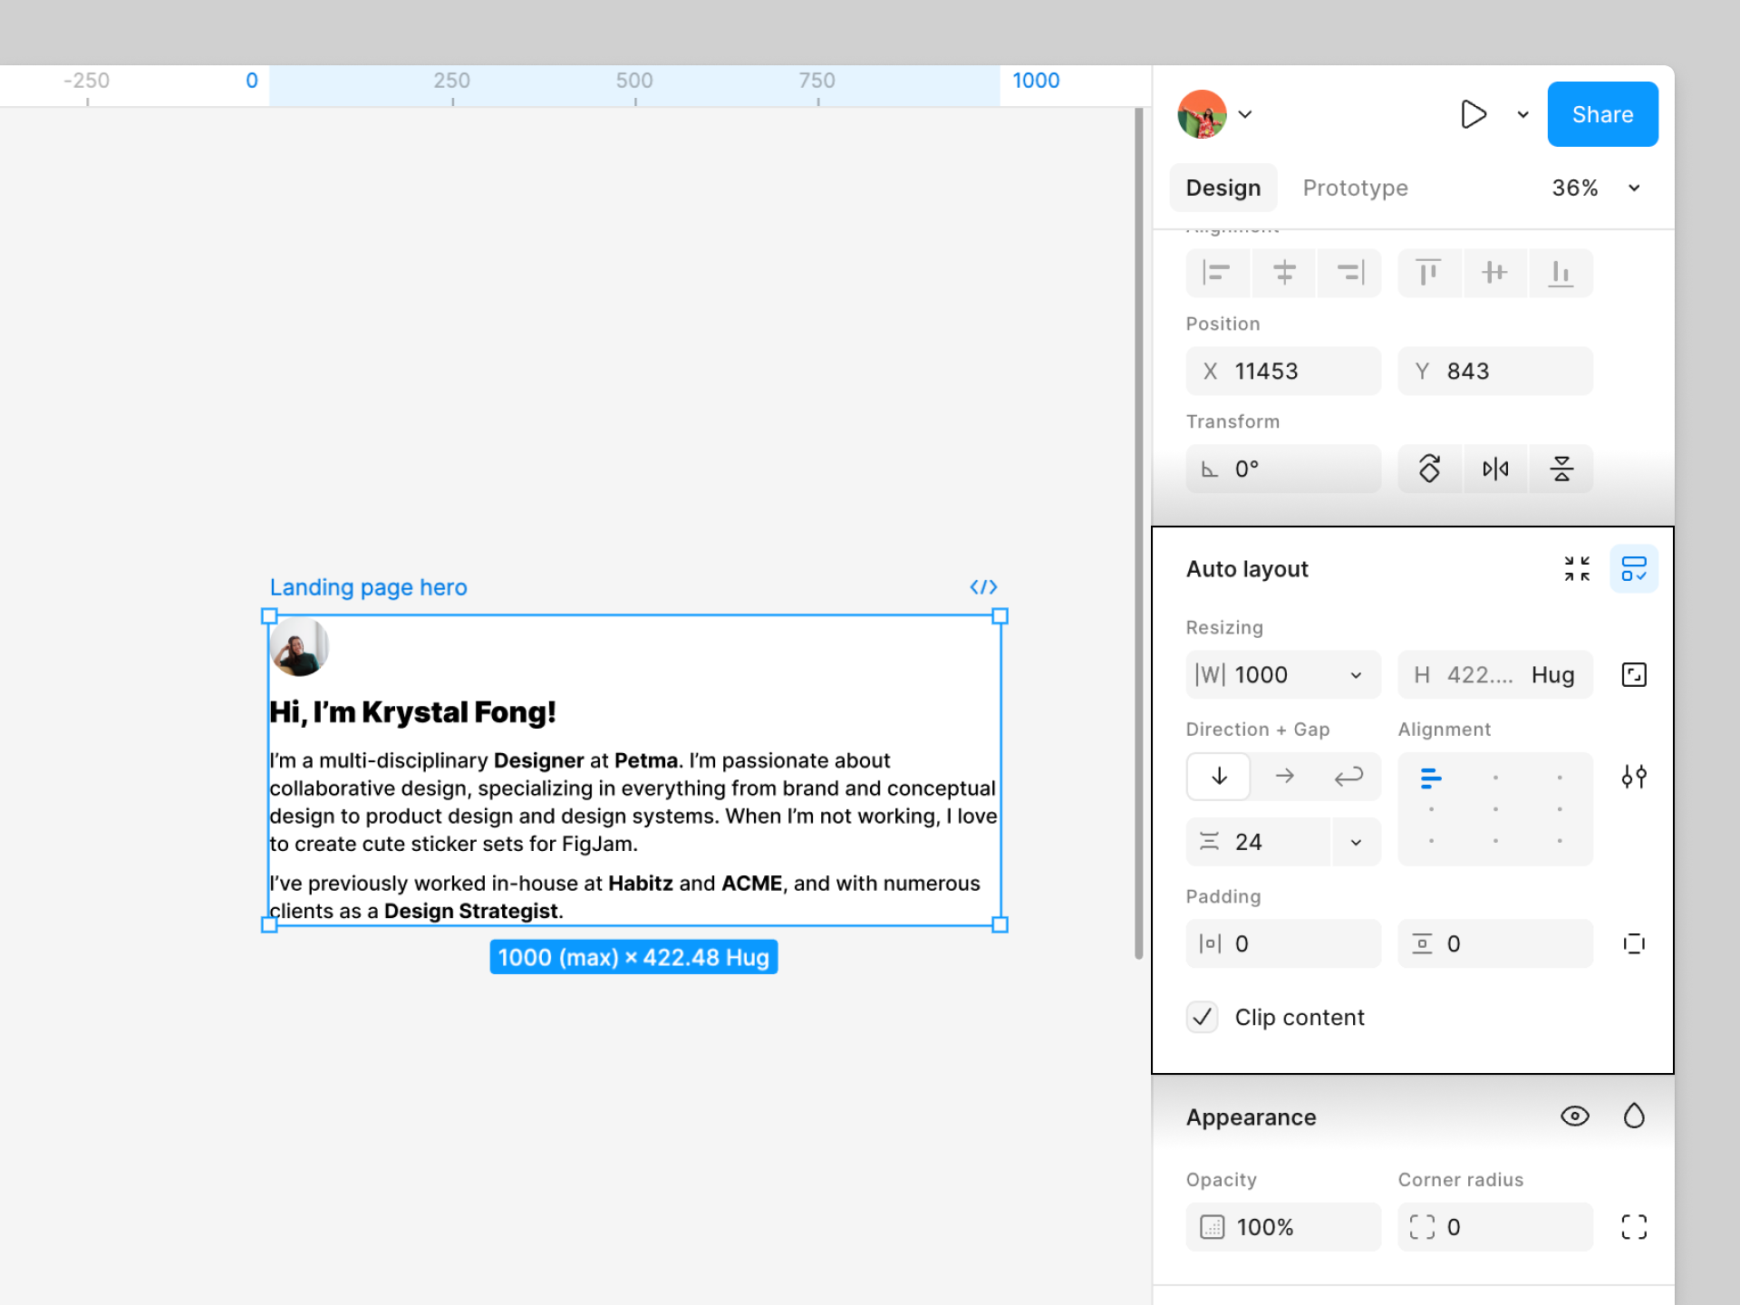Click the paragraph mentioning Habitz and ACME
The height and width of the screenshot is (1305, 1740).
(625, 897)
